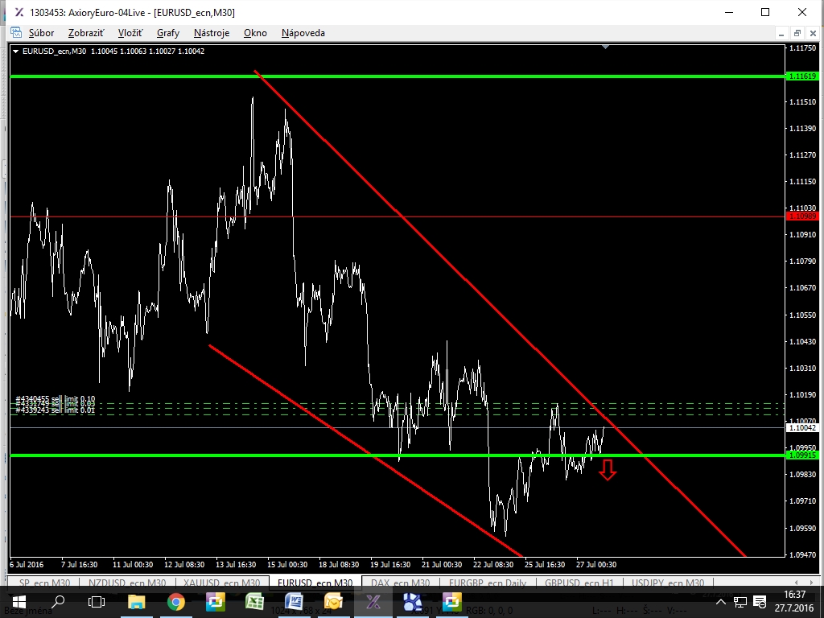Click the green 1.09915 price label

click(x=802, y=455)
